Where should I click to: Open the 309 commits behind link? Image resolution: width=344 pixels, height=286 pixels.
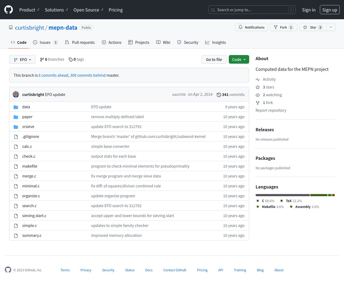tap(88, 75)
